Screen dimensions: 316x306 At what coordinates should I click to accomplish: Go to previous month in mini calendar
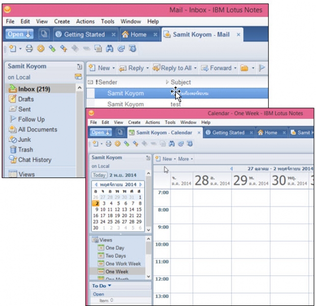coord(96,185)
